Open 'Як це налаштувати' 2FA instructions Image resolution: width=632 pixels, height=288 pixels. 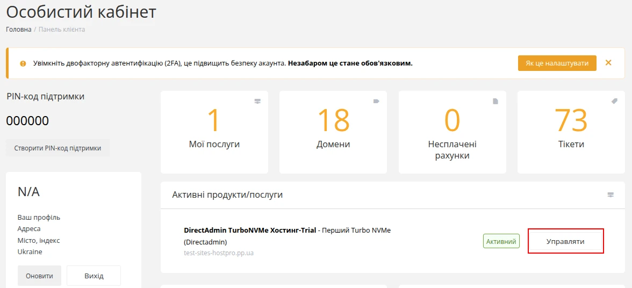coord(557,63)
